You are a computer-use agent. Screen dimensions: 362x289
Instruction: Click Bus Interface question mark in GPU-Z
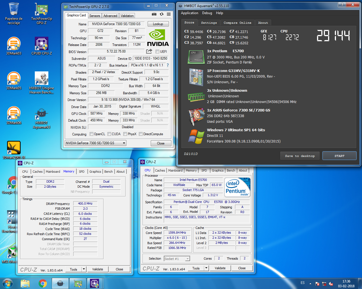[x=168, y=65]
